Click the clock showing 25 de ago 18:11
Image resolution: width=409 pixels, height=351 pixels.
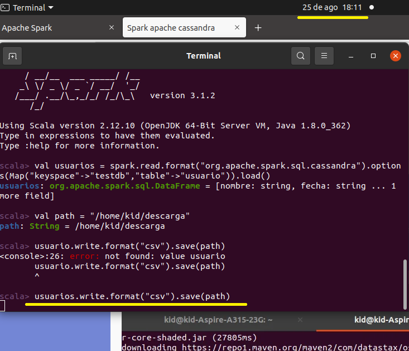click(332, 7)
